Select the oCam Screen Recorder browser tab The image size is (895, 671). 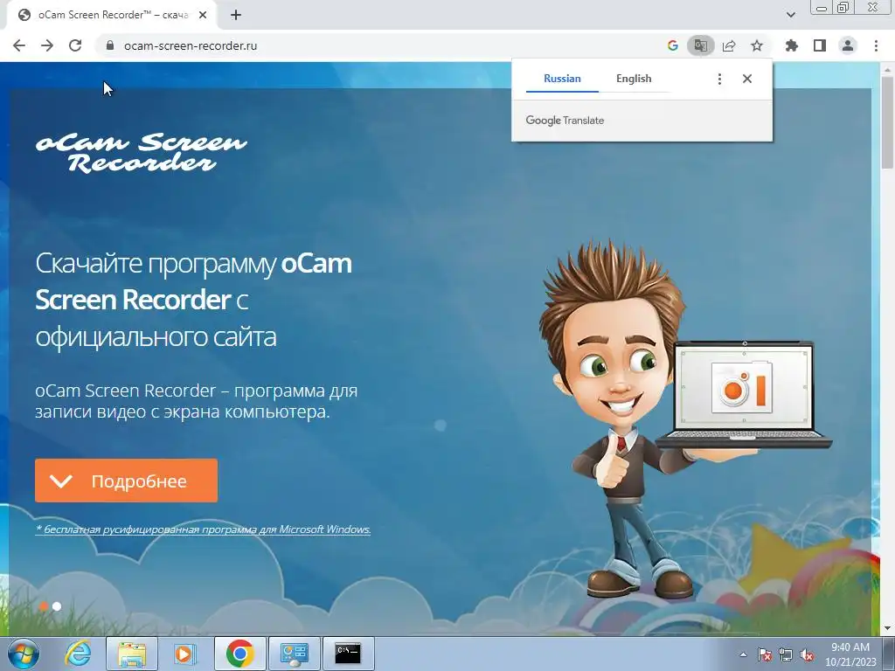pos(111,16)
